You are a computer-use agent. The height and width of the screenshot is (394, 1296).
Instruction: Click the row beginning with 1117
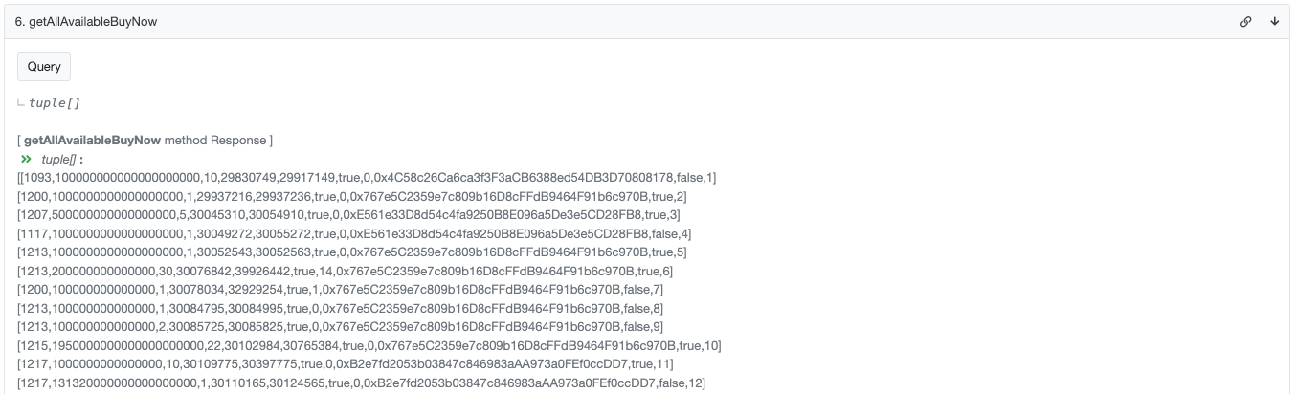(354, 233)
